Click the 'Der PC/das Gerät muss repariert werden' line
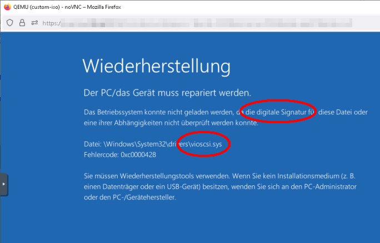The width and height of the screenshot is (380, 243). (167, 92)
